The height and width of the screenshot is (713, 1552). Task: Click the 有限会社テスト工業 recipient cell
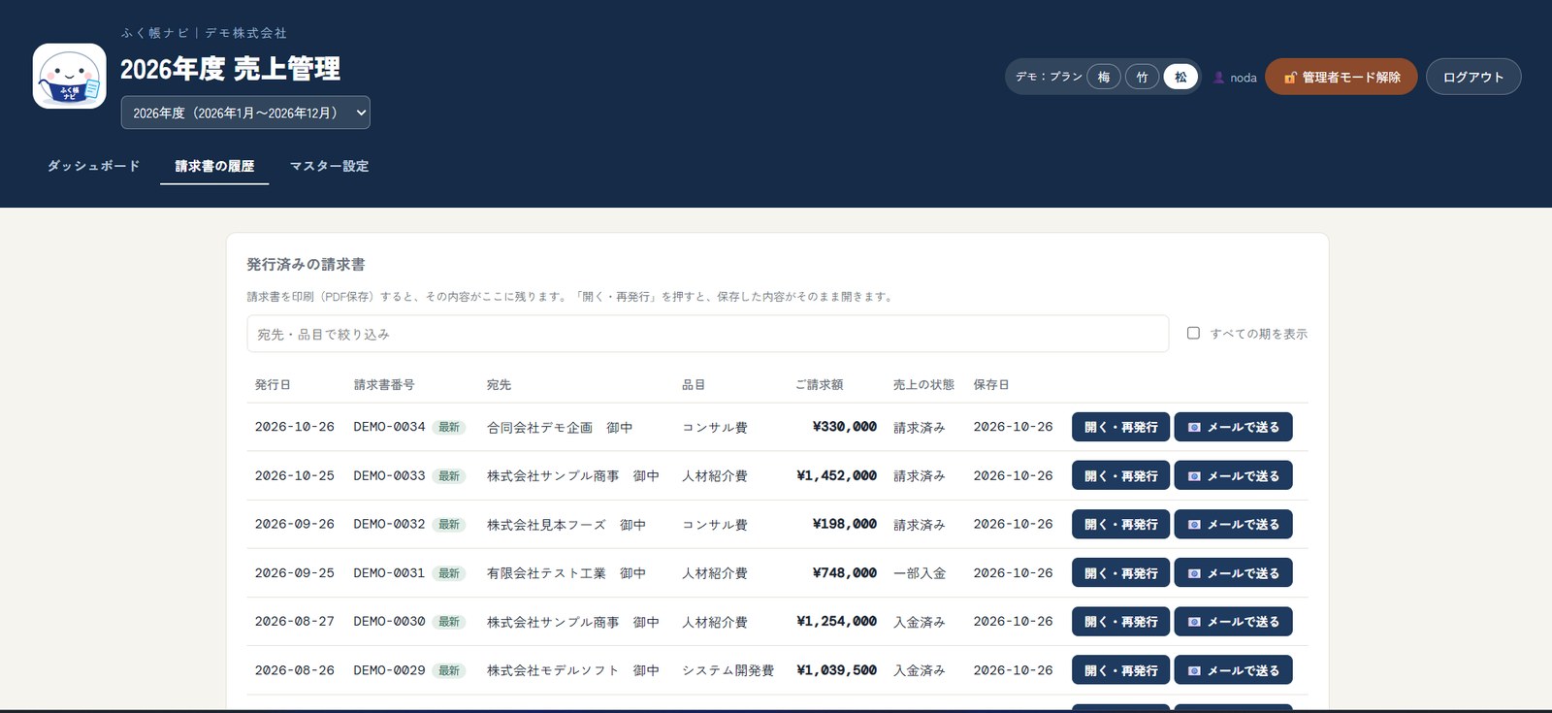click(566, 573)
